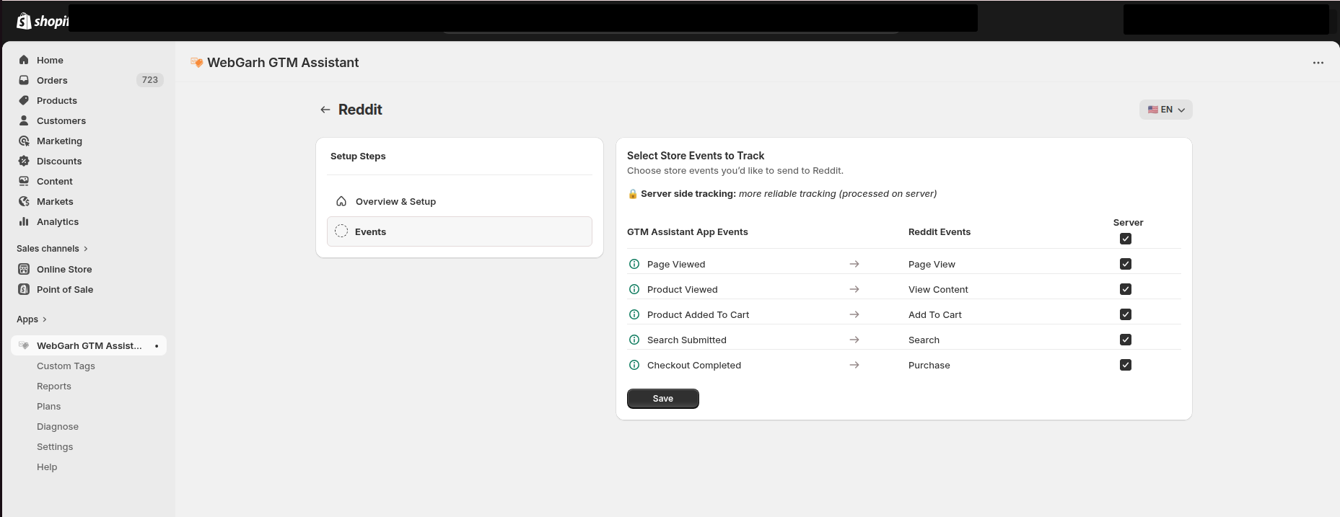The image size is (1340, 517).
Task: Click the Customers person icon
Action: pos(24,120)
